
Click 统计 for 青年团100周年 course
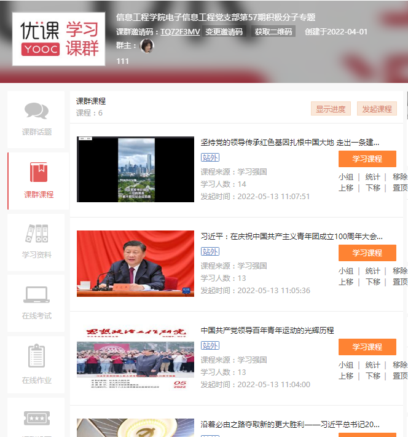(x=372, y=270)
